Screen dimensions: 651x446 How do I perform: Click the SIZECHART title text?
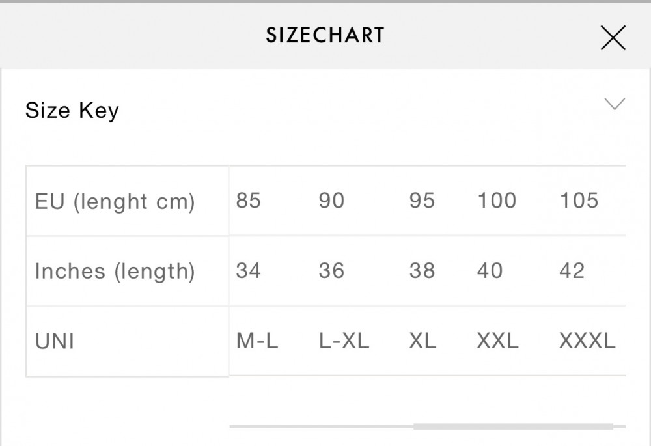pyautogui.click(x=325, y=35)
